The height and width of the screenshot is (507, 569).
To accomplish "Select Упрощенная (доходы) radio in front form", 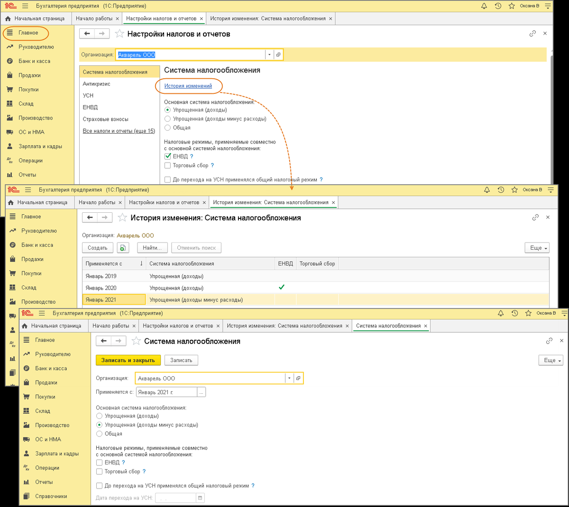I will 99,416.
